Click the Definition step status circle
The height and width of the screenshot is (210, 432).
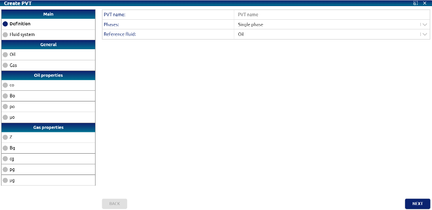[5, 24]
